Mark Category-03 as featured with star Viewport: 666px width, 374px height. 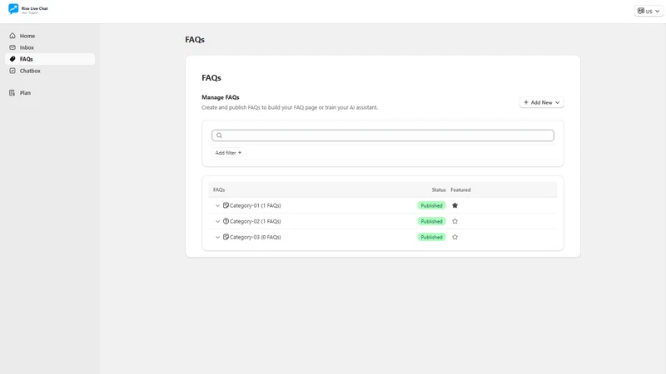click(455, 237)
